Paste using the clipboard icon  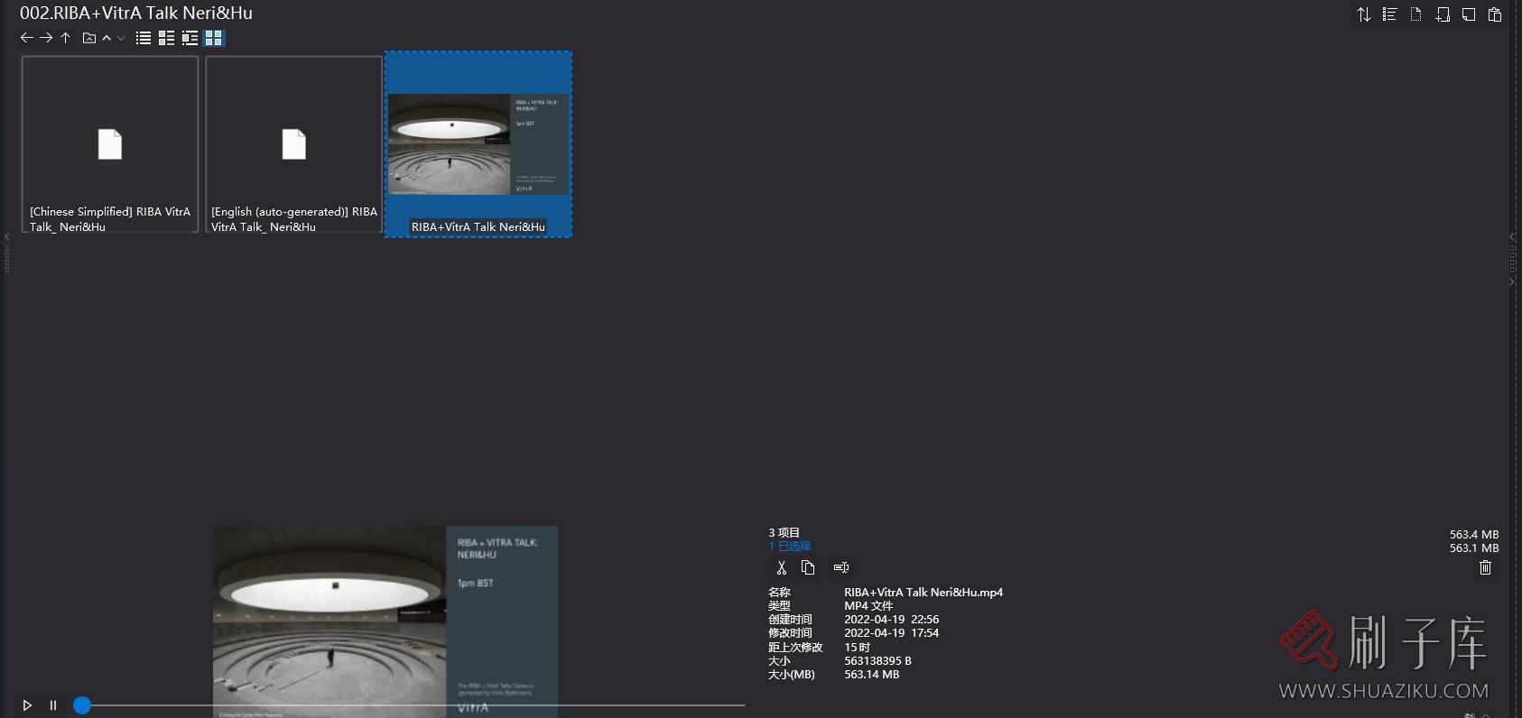click(1495, 14)
